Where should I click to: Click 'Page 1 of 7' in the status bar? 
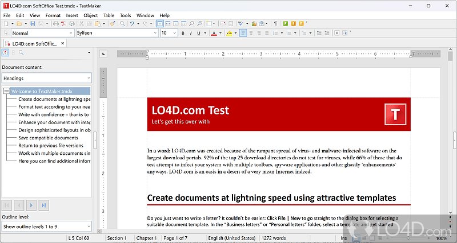coord(175,238)
